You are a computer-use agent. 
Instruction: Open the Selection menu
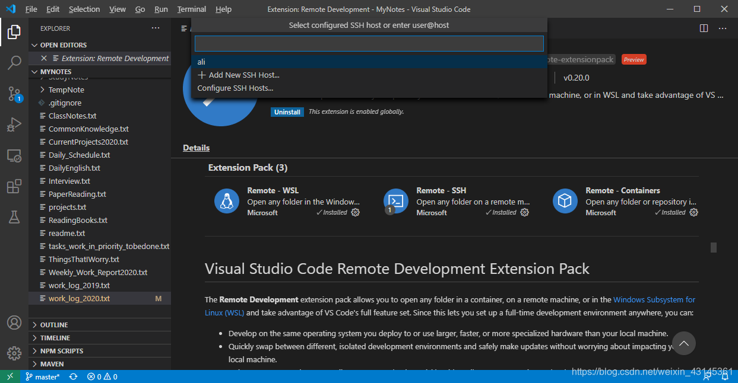point(84,9)
